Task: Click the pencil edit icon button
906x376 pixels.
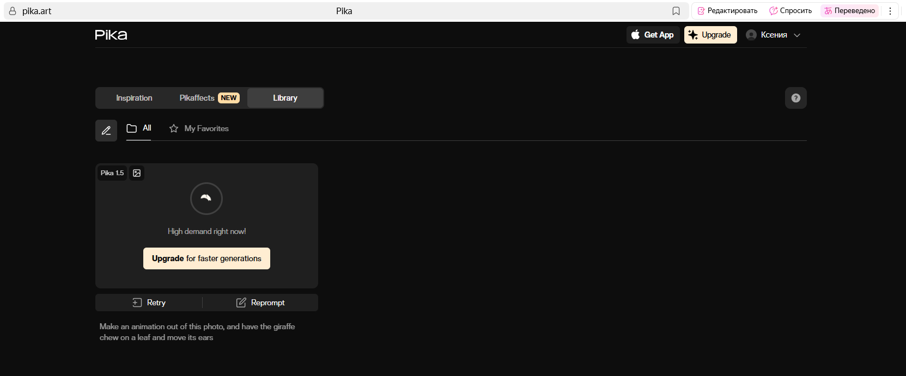Action: pos(106,131)
